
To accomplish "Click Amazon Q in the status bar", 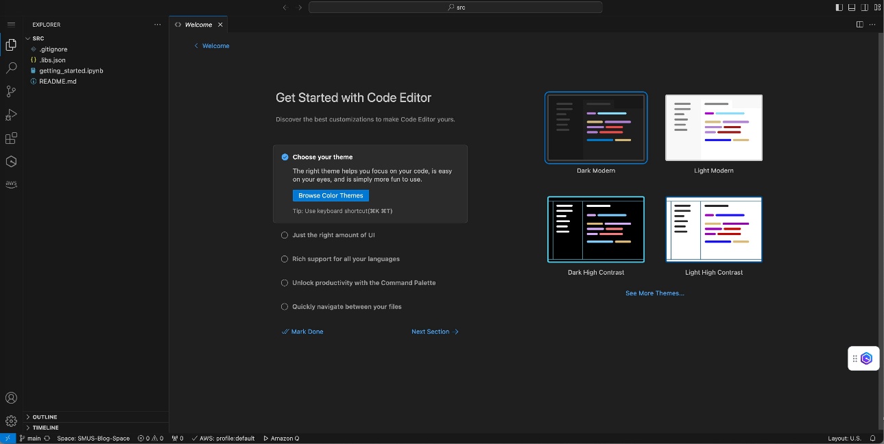I will click(x=281, y=439).
